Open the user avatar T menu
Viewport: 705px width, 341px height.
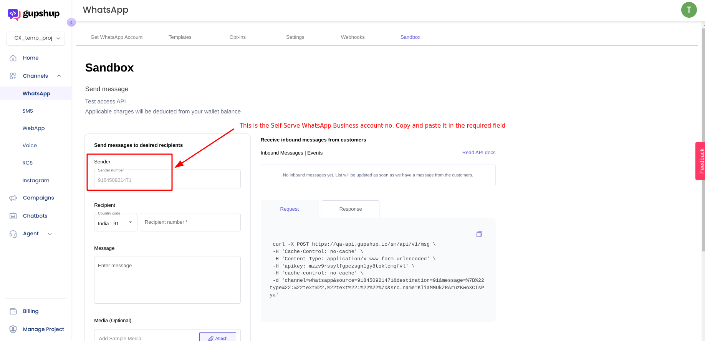coord(689,10)
